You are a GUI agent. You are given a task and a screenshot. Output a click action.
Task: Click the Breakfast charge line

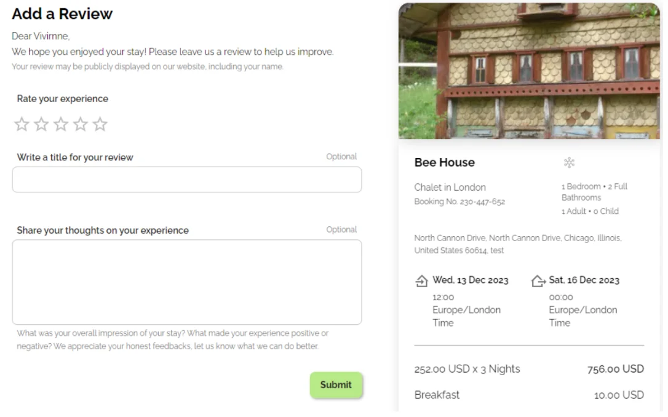pyautogui.click(x=437, y=395)
